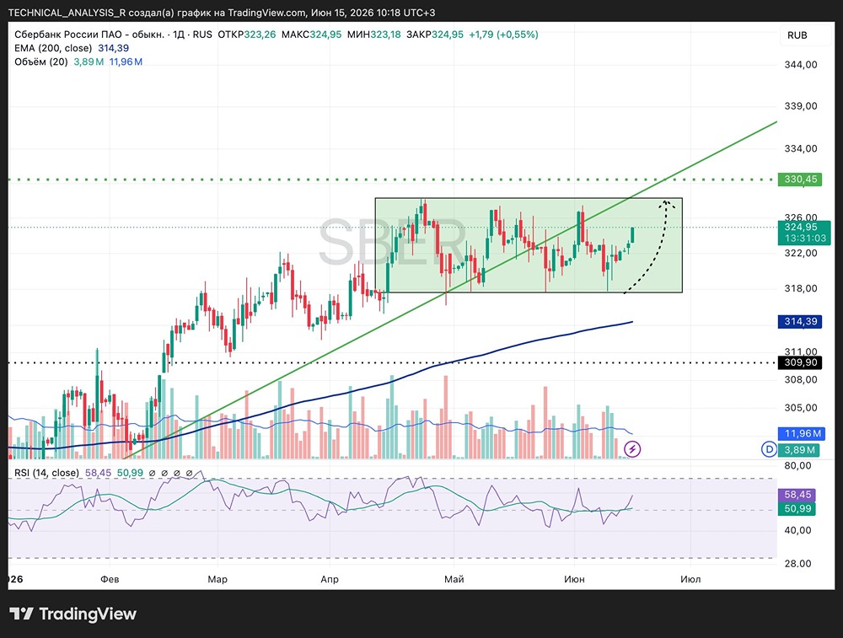Screen dimensions: 843x638
Task: Click the curved dotted arrow tip drawing
Action: tap(668, 204)
